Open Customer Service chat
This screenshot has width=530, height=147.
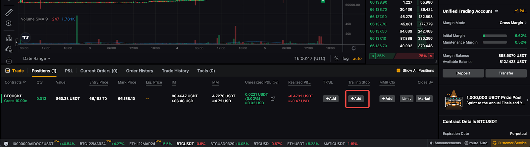click(x=509, y=143)
